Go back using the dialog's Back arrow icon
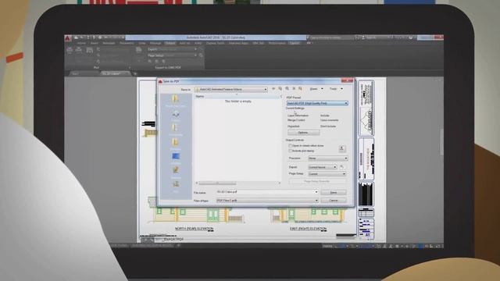 pos(273,89)
